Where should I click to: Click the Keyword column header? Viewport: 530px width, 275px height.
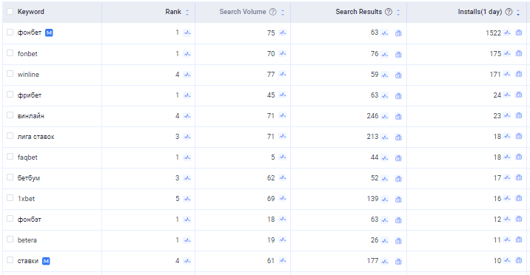(x=31, y=12)
